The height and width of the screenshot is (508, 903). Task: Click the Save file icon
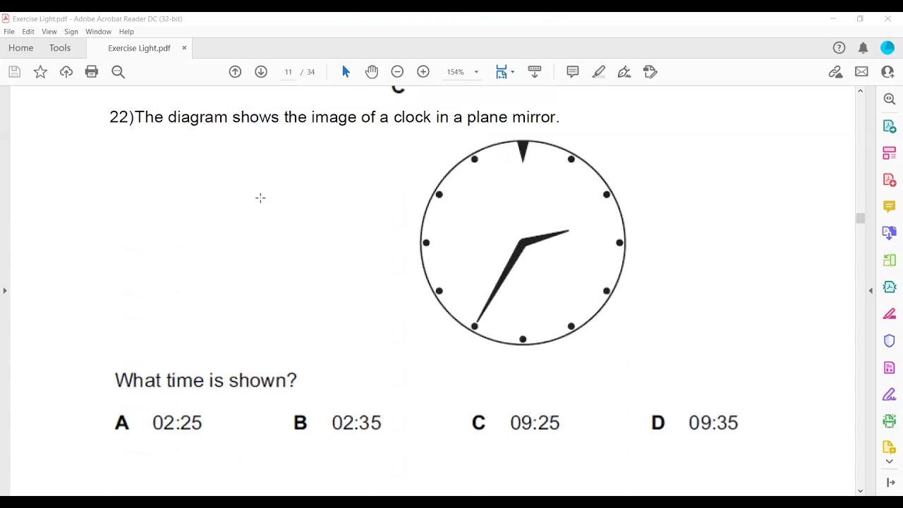(x=14, y=72)
